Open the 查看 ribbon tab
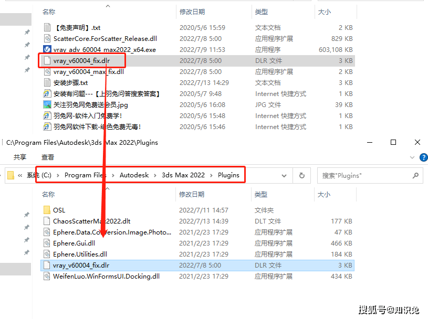428x319 pixels. [48, 157]
